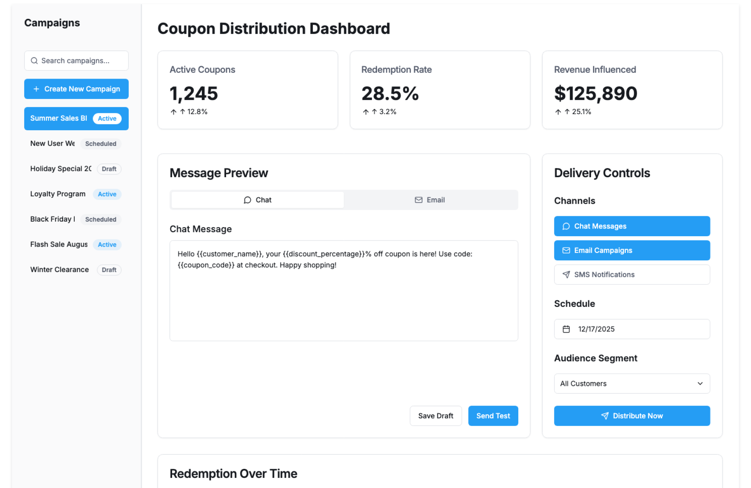Viewport: 751px width, 488px height.
Task: Expand the audience segment chevron arrow
Action: [x=700, y=384]
